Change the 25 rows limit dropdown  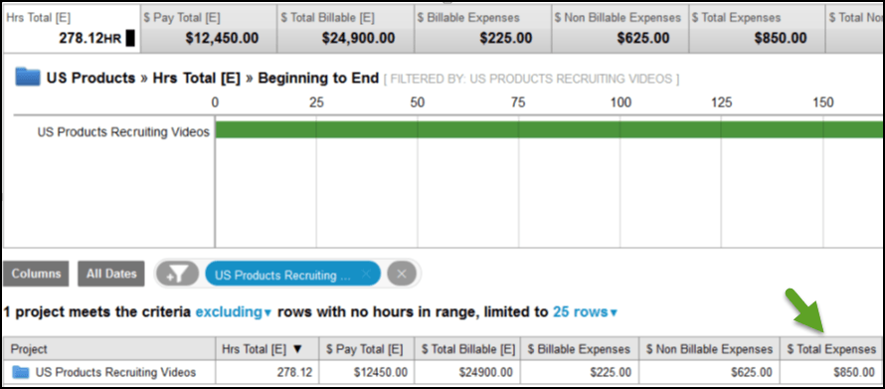coord(585,311)
